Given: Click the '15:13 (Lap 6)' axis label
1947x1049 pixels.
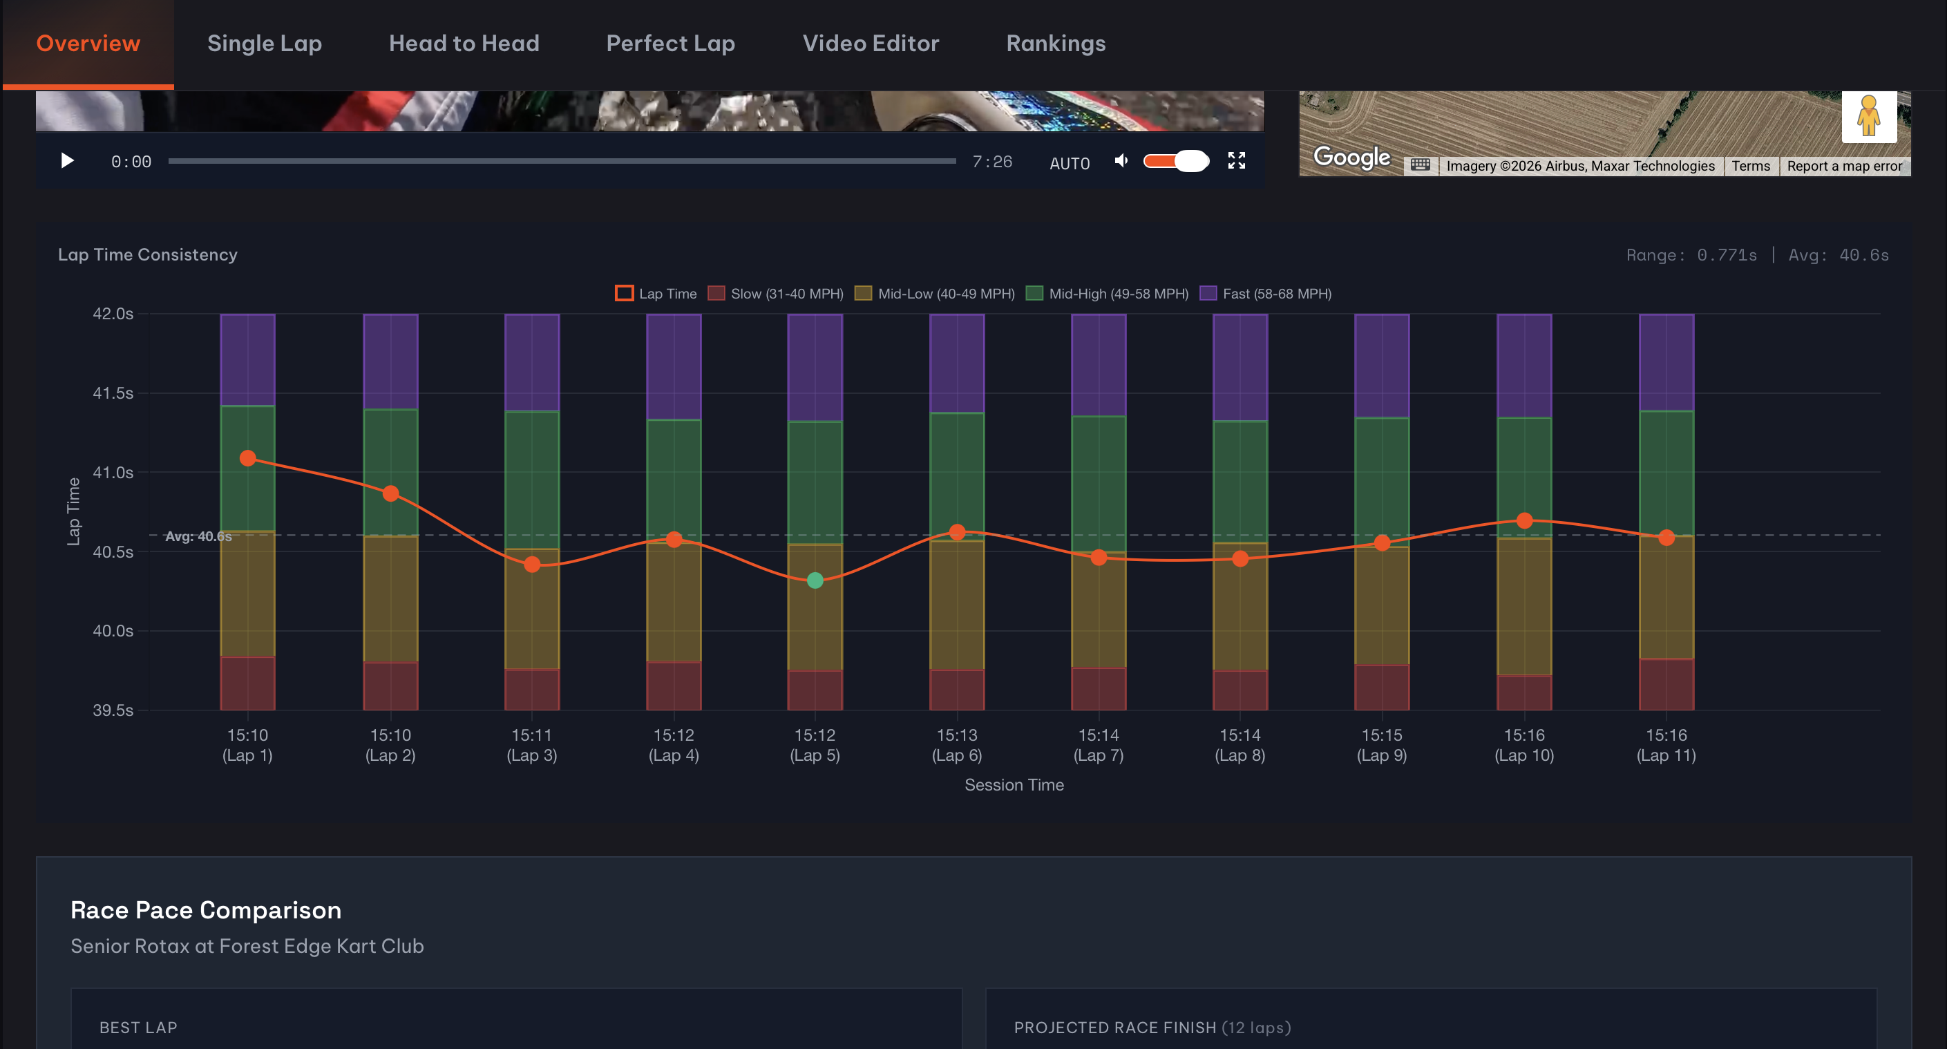Looking at the screenshot, I should 957,745.
